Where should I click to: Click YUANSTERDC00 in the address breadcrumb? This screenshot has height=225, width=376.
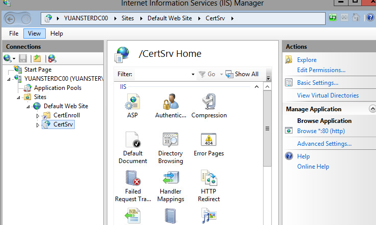click(86, 18)
